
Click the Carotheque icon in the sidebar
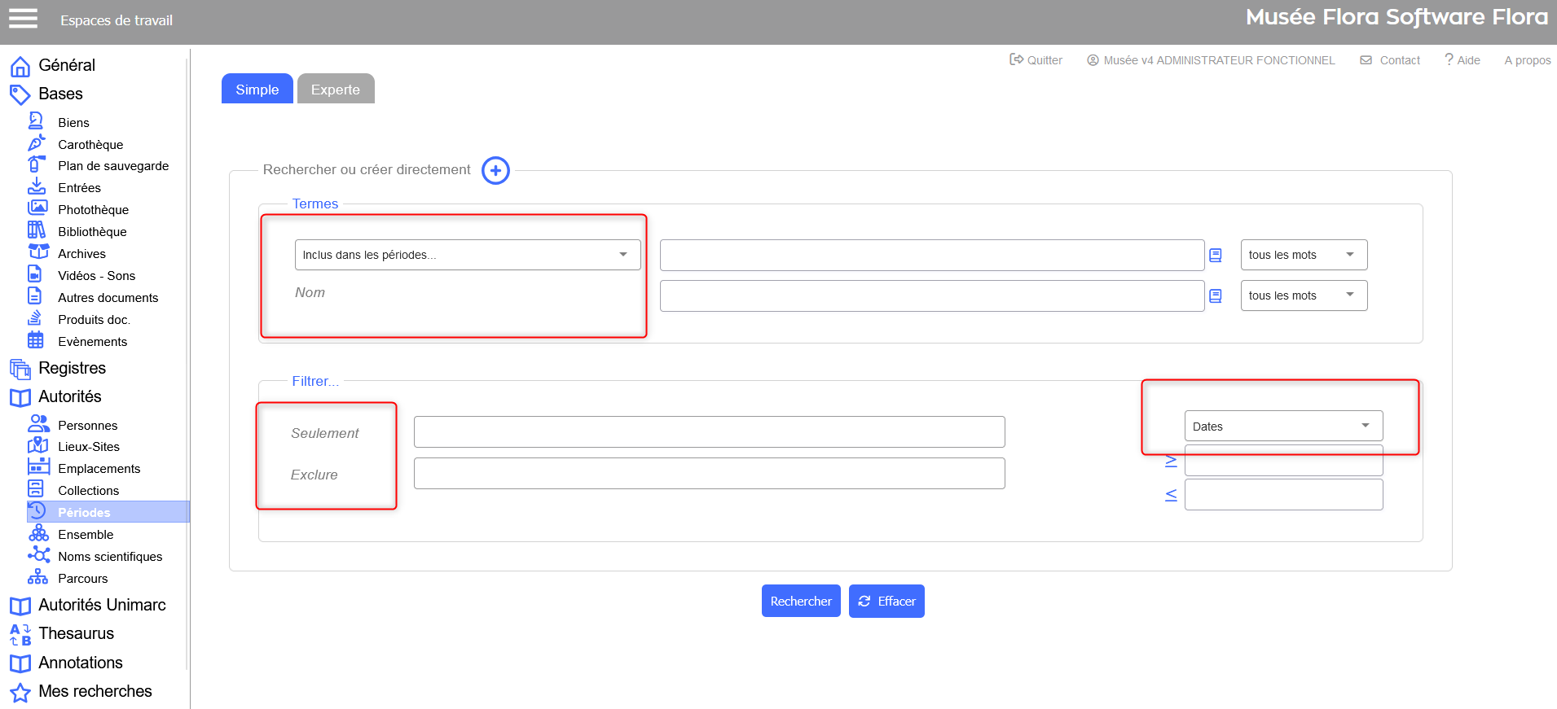tap(37, 143)
